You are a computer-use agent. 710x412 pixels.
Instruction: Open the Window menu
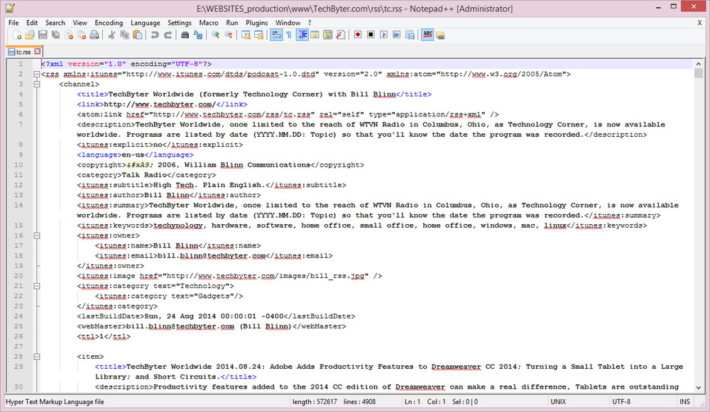(x=288, y=23)
